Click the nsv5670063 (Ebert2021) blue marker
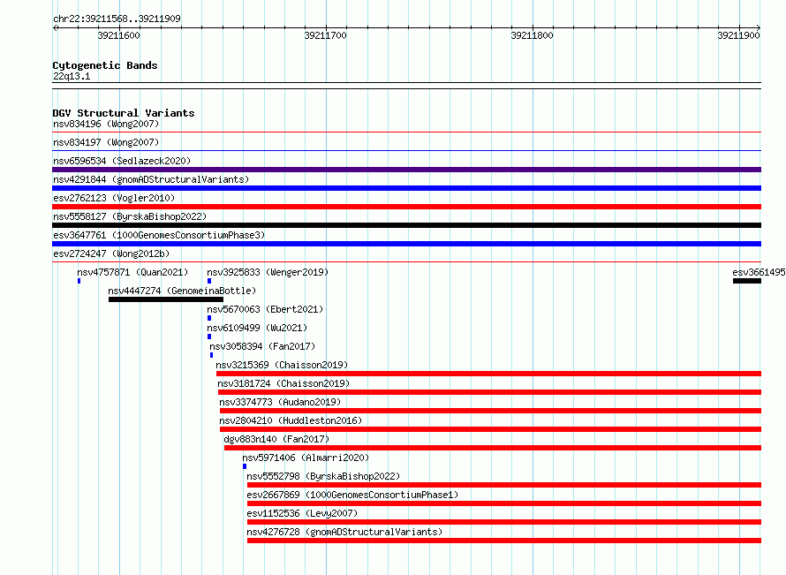 click(209, 318)
